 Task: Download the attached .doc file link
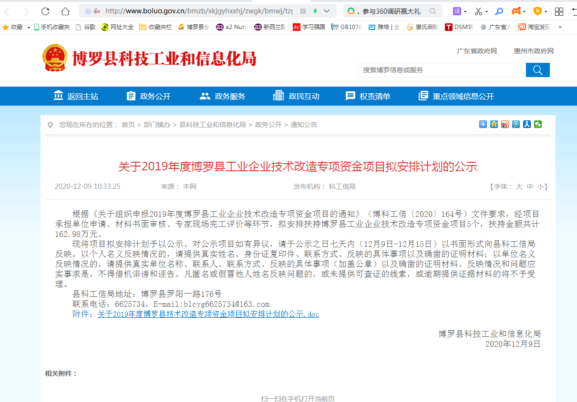208,314
